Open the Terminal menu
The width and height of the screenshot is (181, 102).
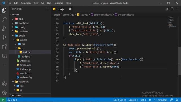[x=59, y=3]
